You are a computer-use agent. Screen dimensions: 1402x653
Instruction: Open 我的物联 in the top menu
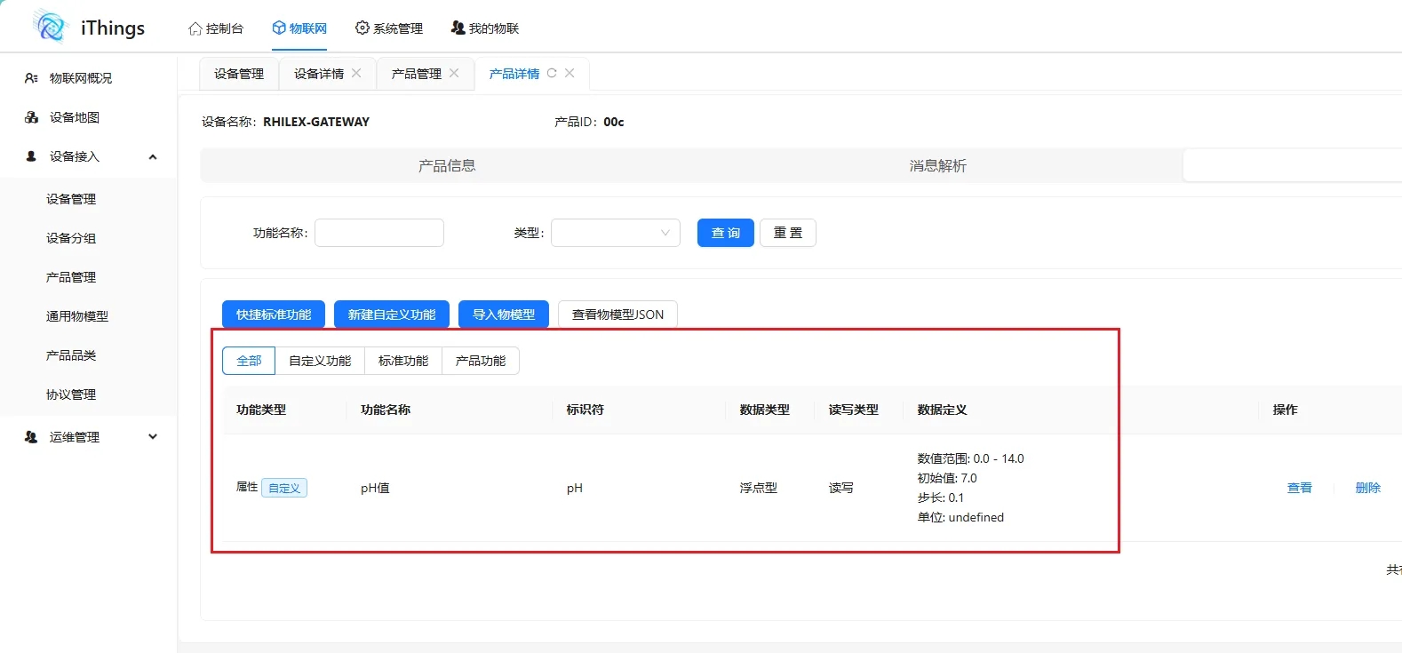click(485, 28)
